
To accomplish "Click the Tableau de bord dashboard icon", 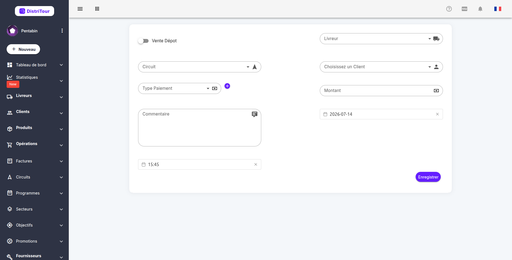I will (10, 65).
